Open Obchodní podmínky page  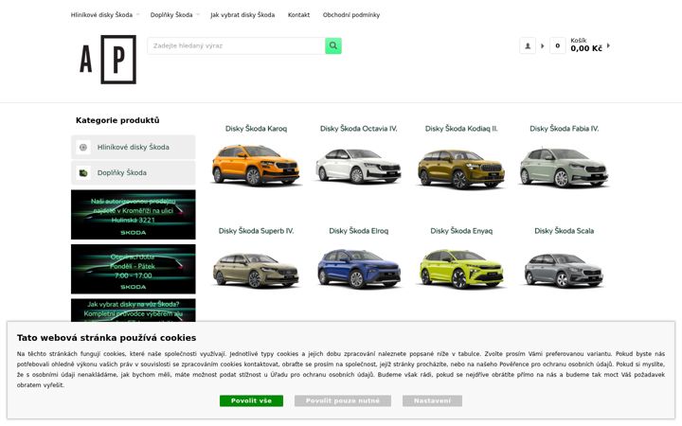point(351,15)
